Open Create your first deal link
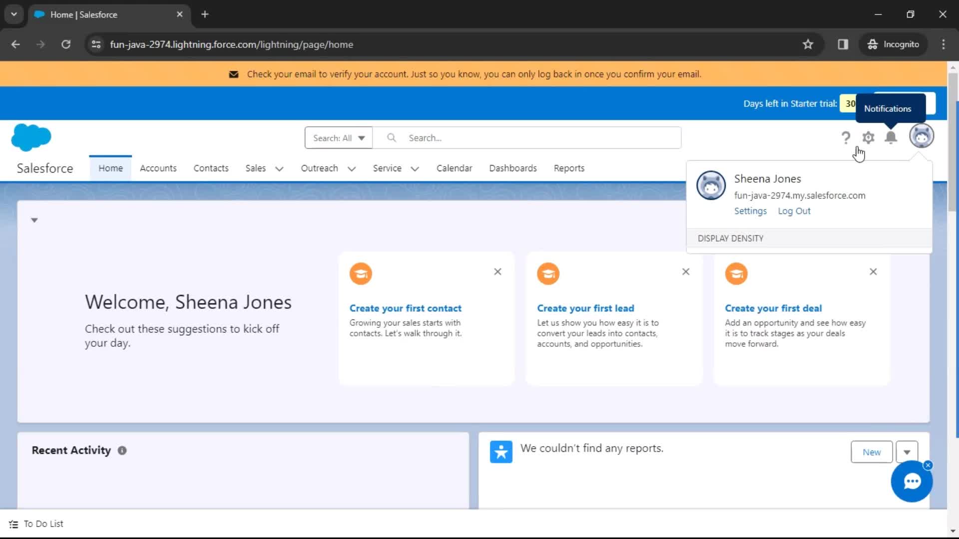 tap(773, 308)
